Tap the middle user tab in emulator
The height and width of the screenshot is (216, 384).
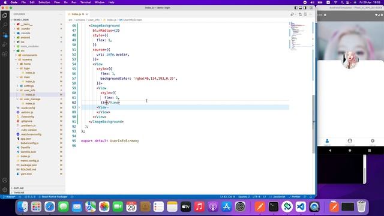350,142
